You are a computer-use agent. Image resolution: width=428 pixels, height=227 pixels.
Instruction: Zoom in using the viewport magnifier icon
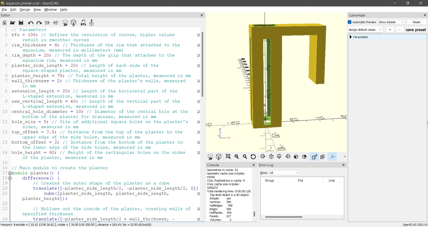coord(236,157)
